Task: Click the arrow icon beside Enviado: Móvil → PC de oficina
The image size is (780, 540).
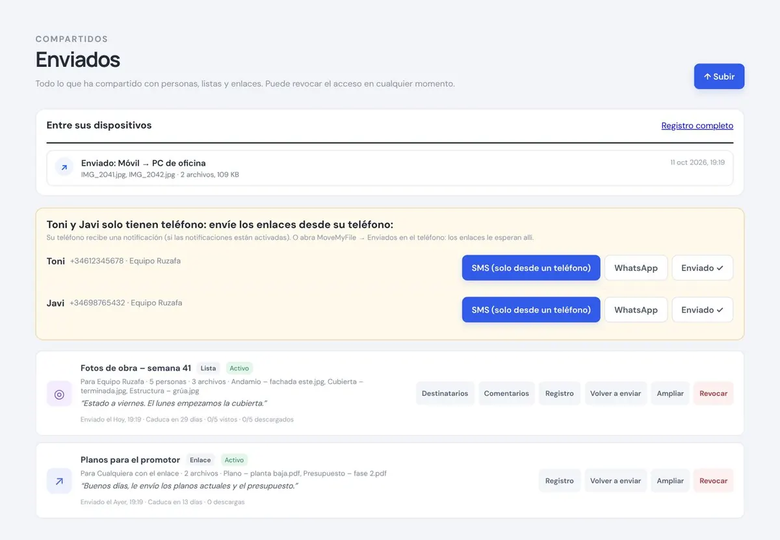Action: [x=64, y=168]
